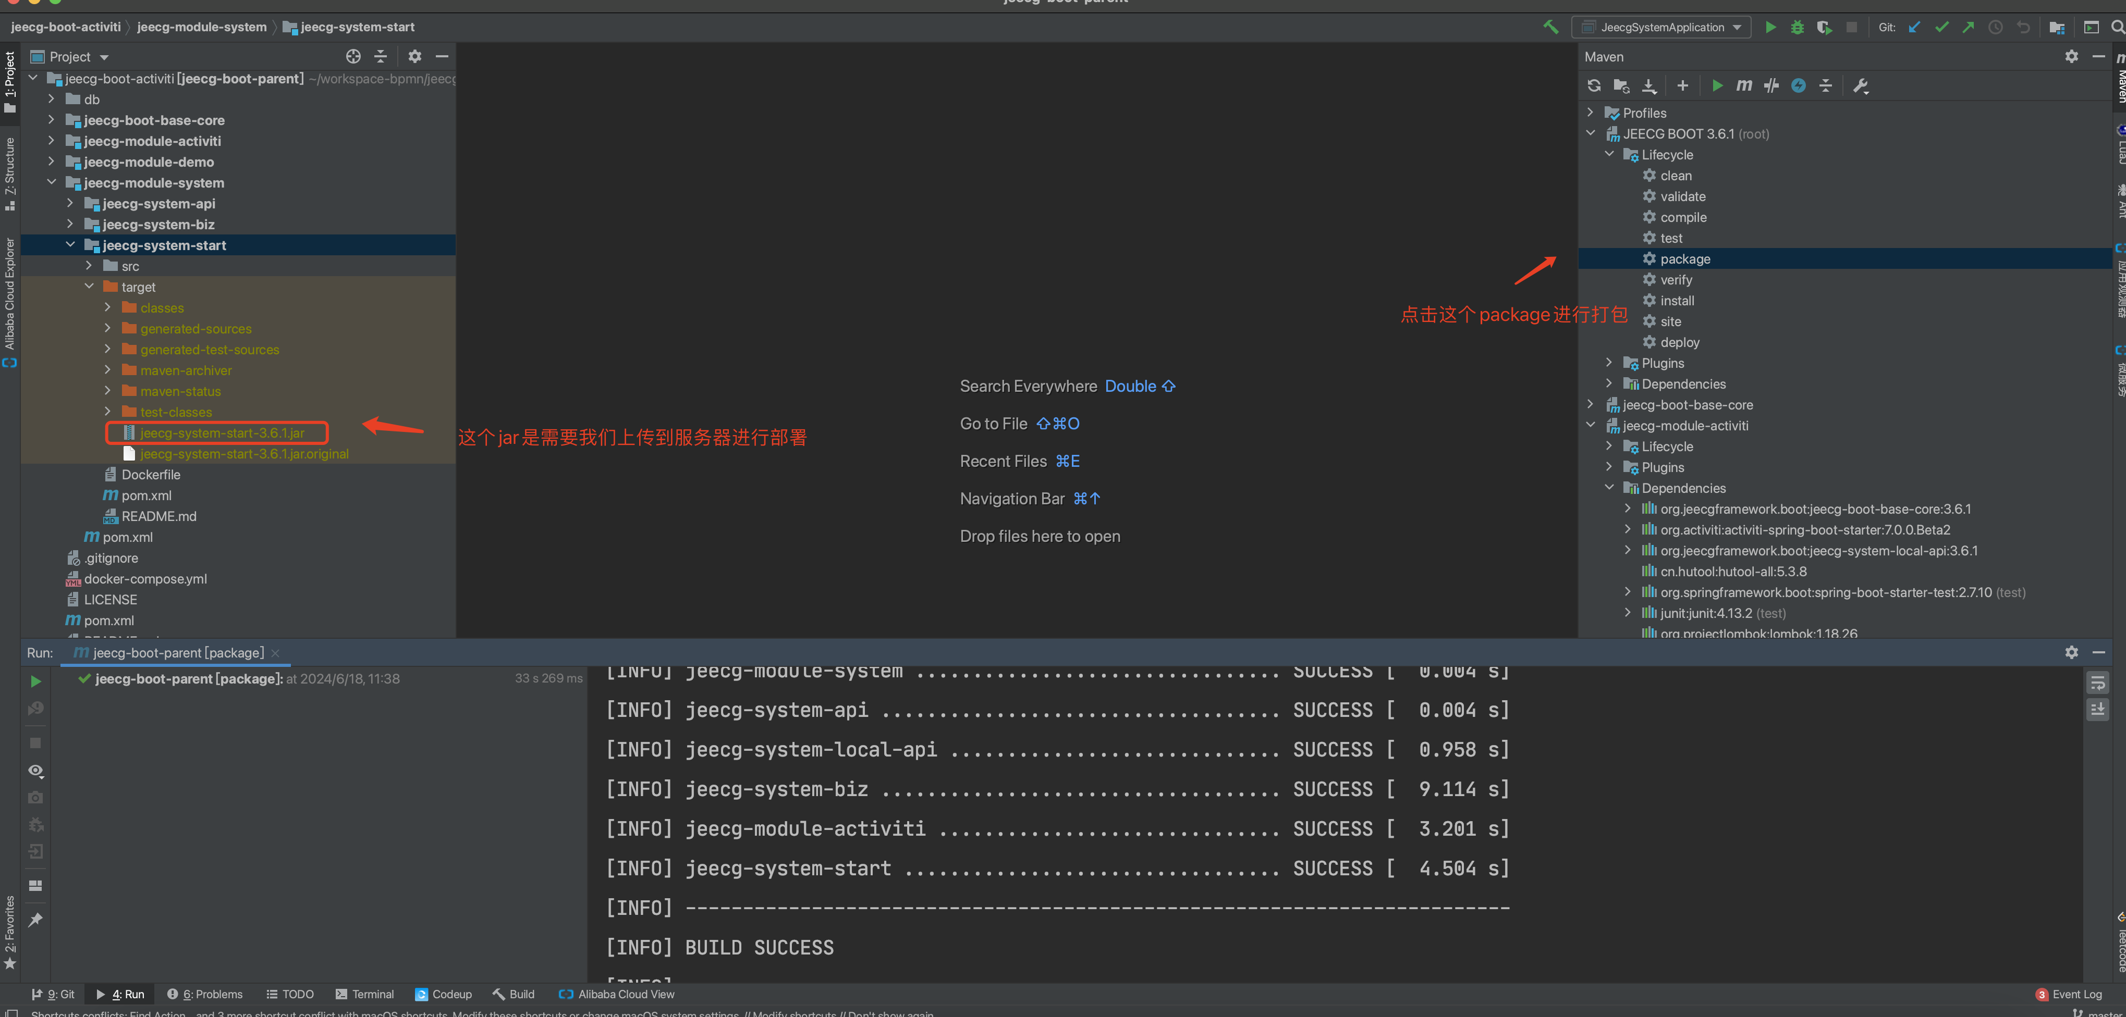Click locate file target icon in Project panel
Viewport: 2126px width, 1017px height.
click(x=353, y=56)
